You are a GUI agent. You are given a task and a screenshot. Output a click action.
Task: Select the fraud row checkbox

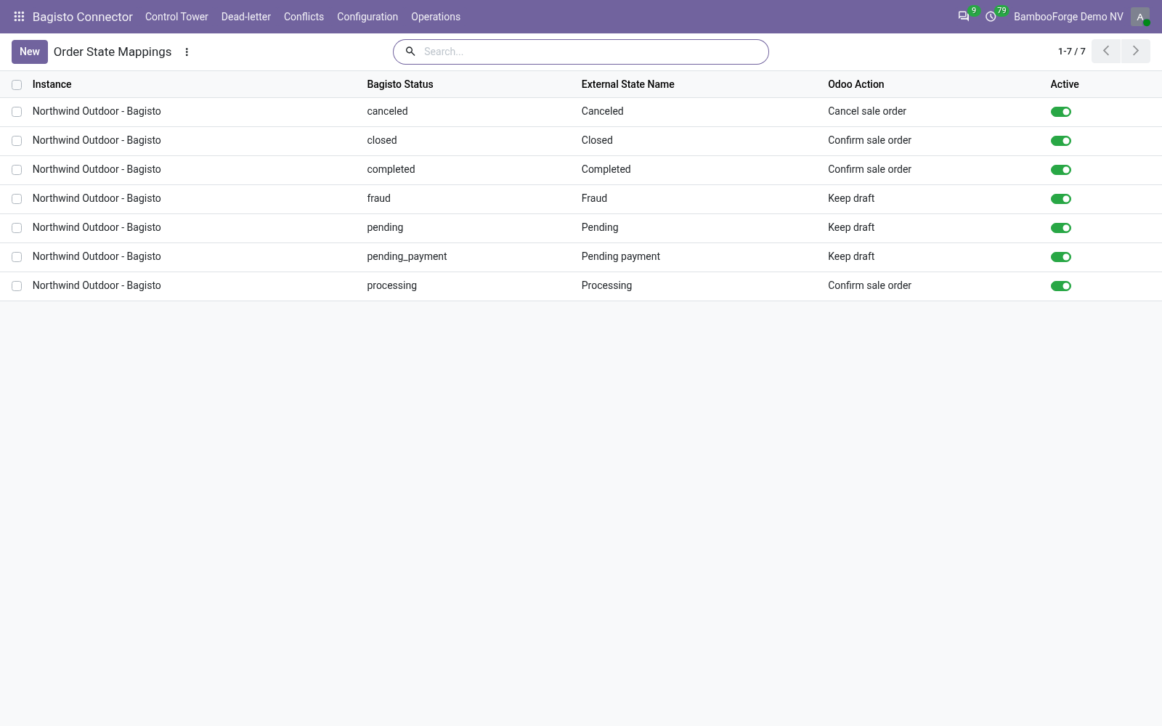tap(17, 199)
